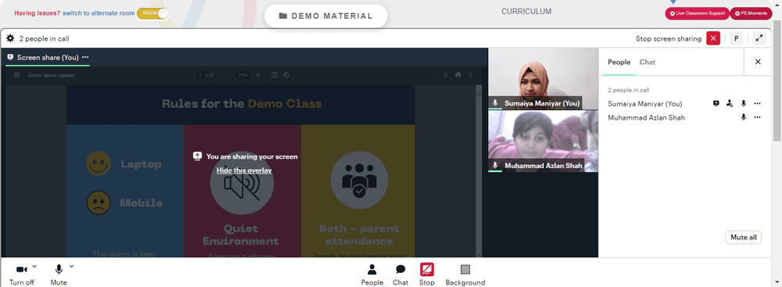The width and height of the screenshot is (782, 287).
Task: Toggle microphone icon for Sumaiya Maniyar in list
Action: pos(744,103)
